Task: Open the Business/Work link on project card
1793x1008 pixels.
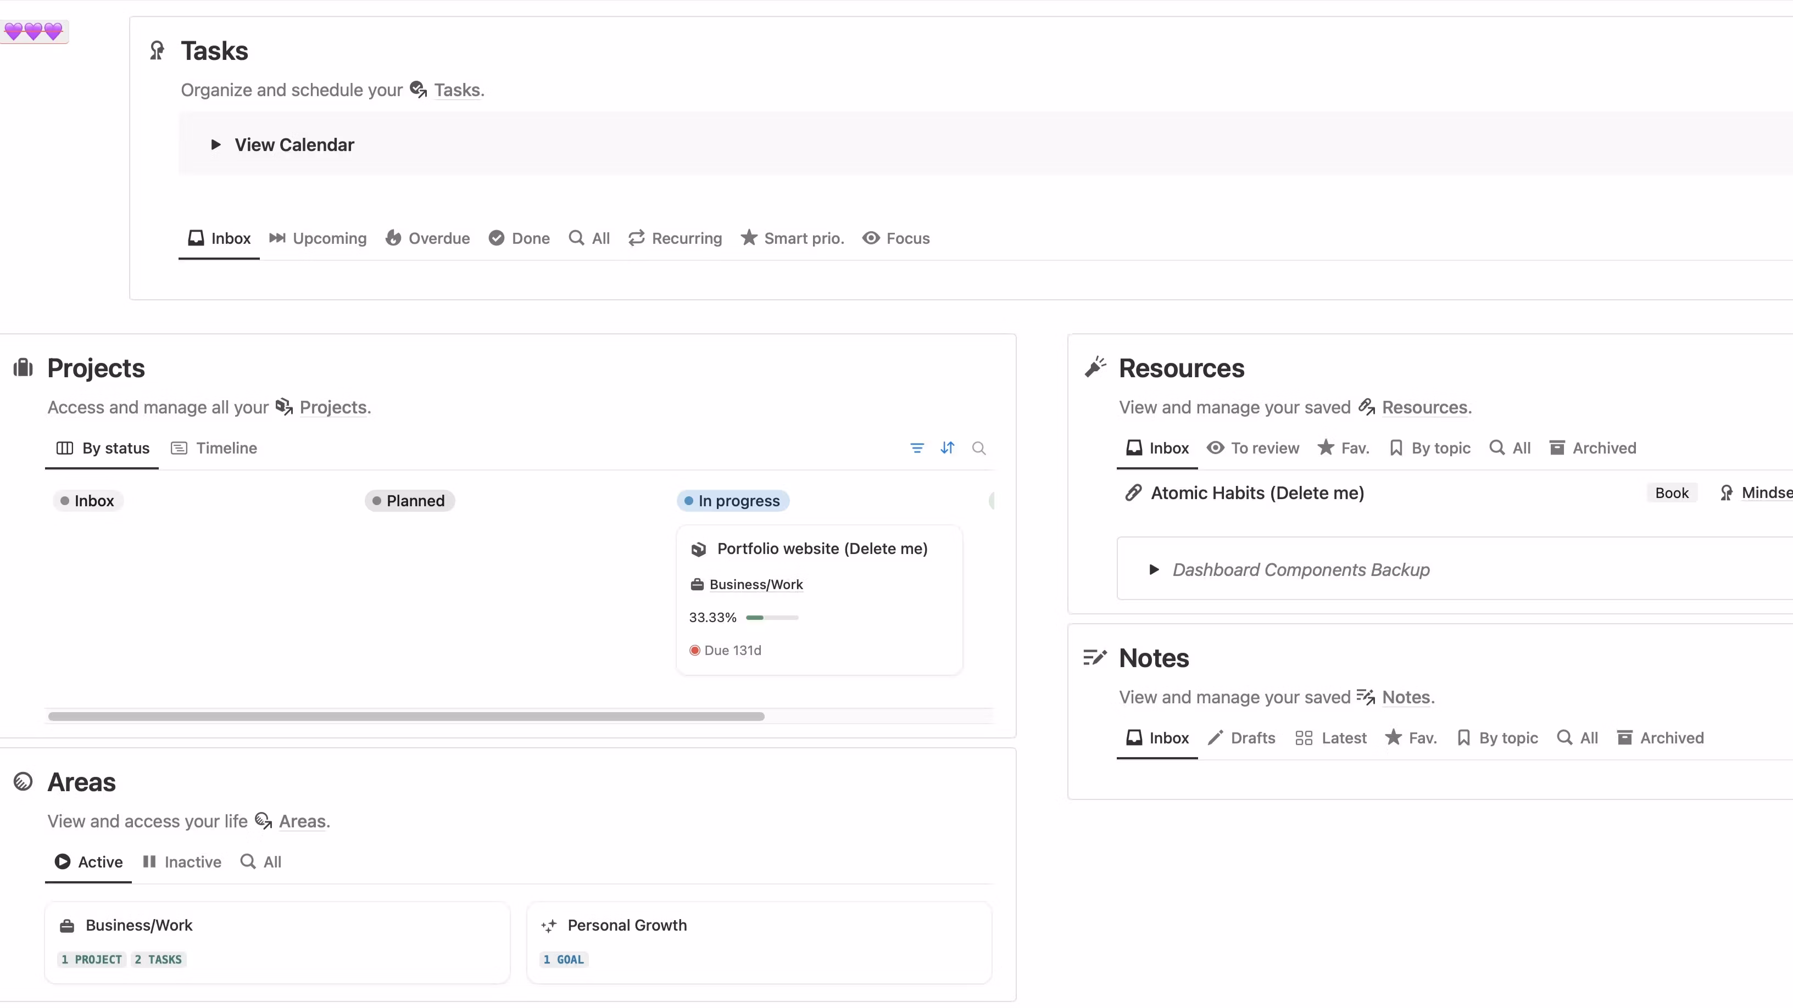Action: coord(756,584)
